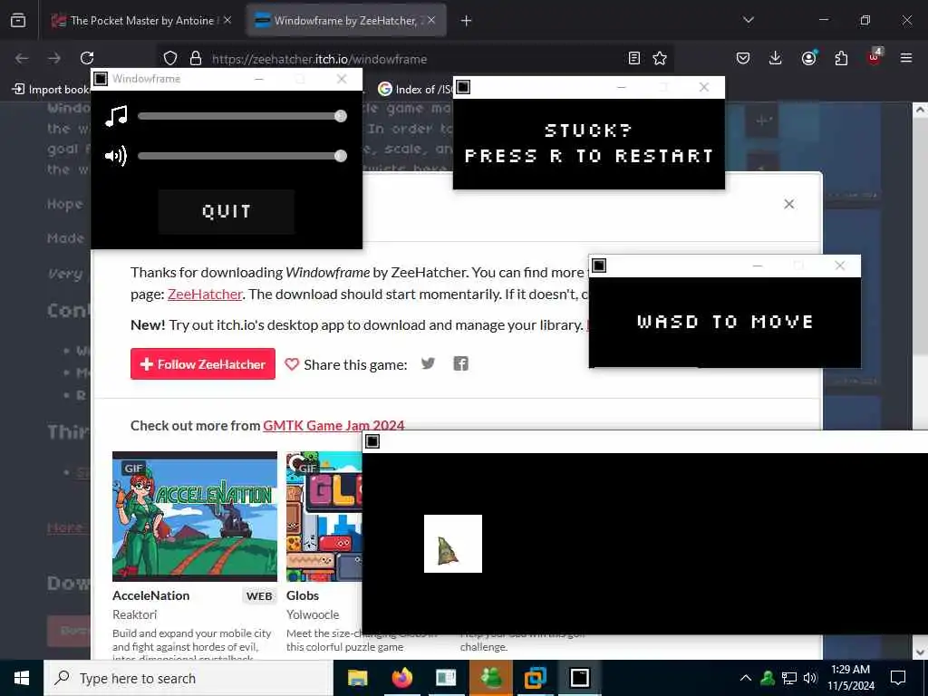The height and width of the screenshot is (696, 928).
Task: Open the Windowframe game taskbar icon
Action: 580,678
